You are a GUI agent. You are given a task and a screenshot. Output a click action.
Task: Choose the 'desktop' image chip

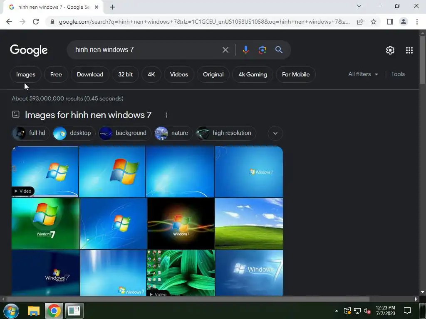coord(74,133)
